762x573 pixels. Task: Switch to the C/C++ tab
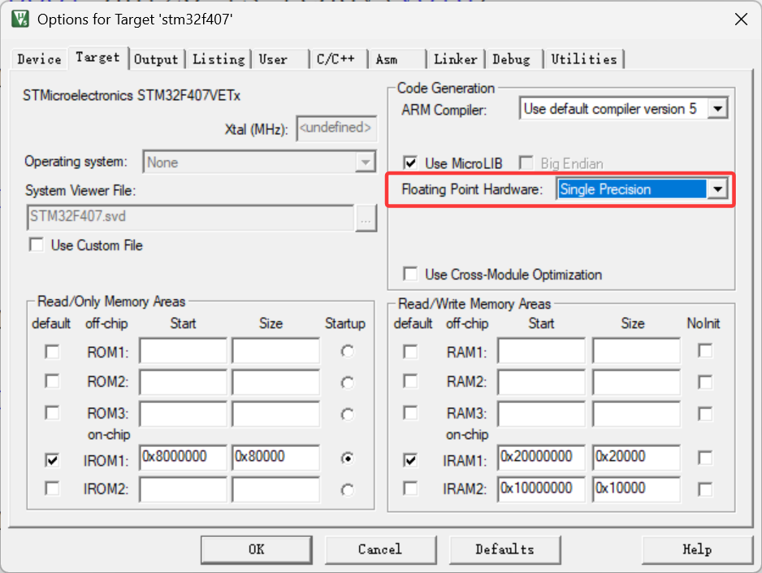point(339,59)
